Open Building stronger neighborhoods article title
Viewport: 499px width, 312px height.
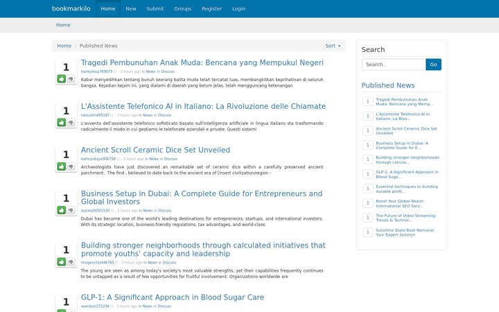pos(203,250)
